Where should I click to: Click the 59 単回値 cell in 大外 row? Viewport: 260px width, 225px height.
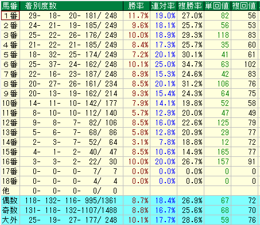(x=218, y=220)
